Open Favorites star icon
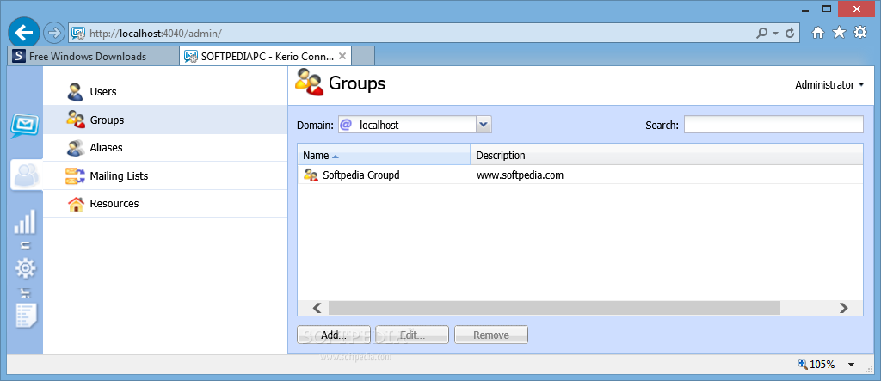 pyautogui.click(x=839, y=33)
